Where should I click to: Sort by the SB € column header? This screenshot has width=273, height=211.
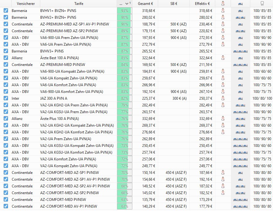(x=174, y=4)
